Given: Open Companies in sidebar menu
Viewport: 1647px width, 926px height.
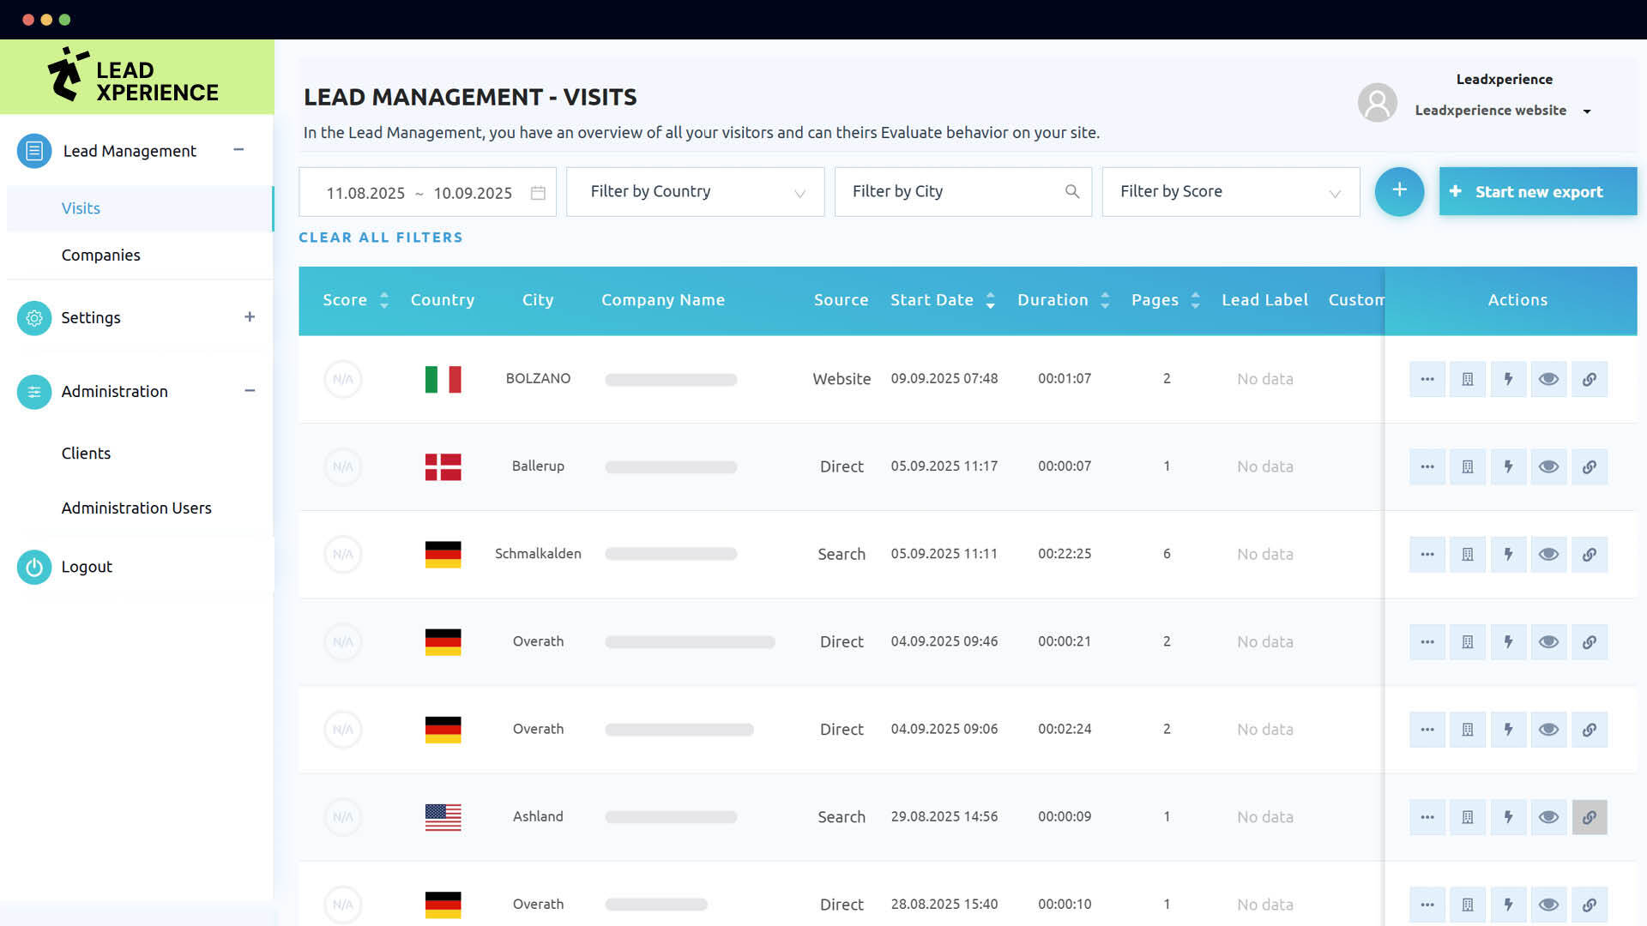Looking at the screenshot, I should pos(101,256).
